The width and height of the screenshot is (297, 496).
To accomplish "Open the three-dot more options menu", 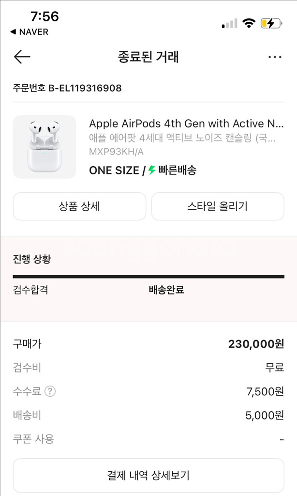I will [x=274, y=58].
